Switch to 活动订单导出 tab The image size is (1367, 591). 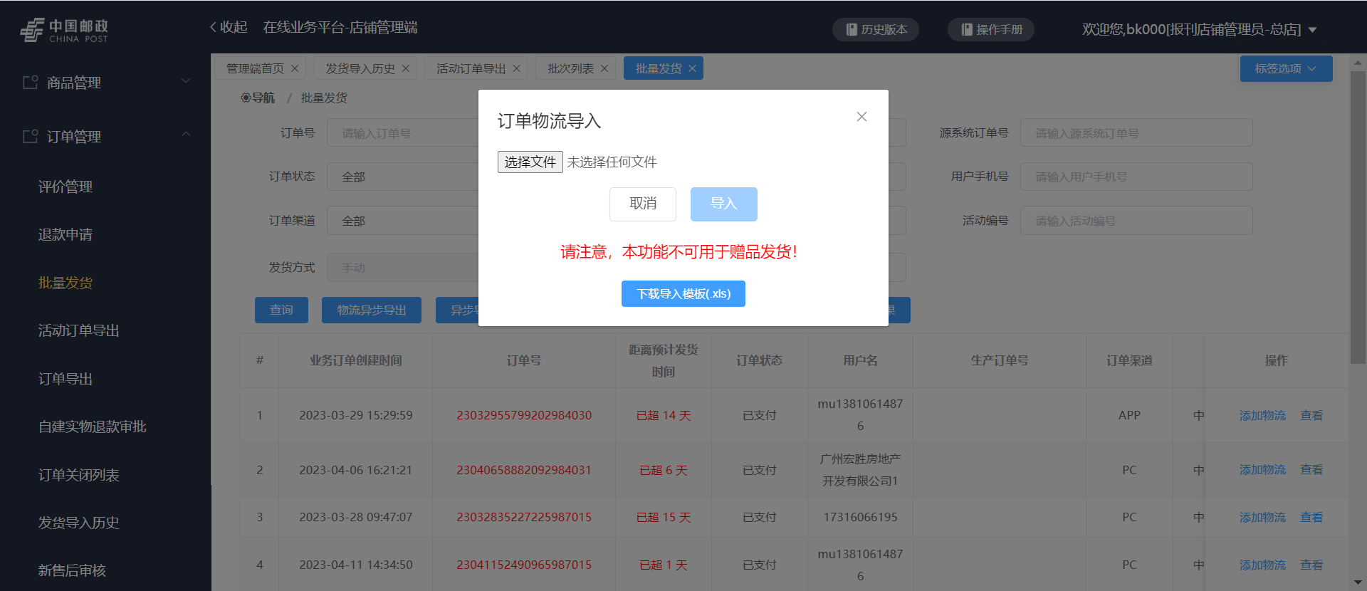471,68
